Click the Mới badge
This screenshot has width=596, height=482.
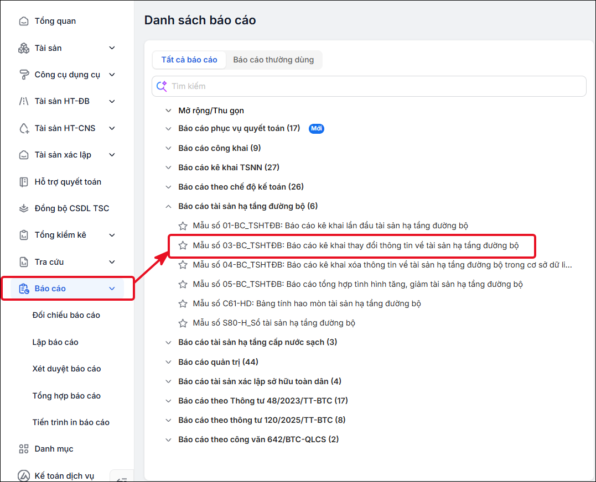coord(316,129)
